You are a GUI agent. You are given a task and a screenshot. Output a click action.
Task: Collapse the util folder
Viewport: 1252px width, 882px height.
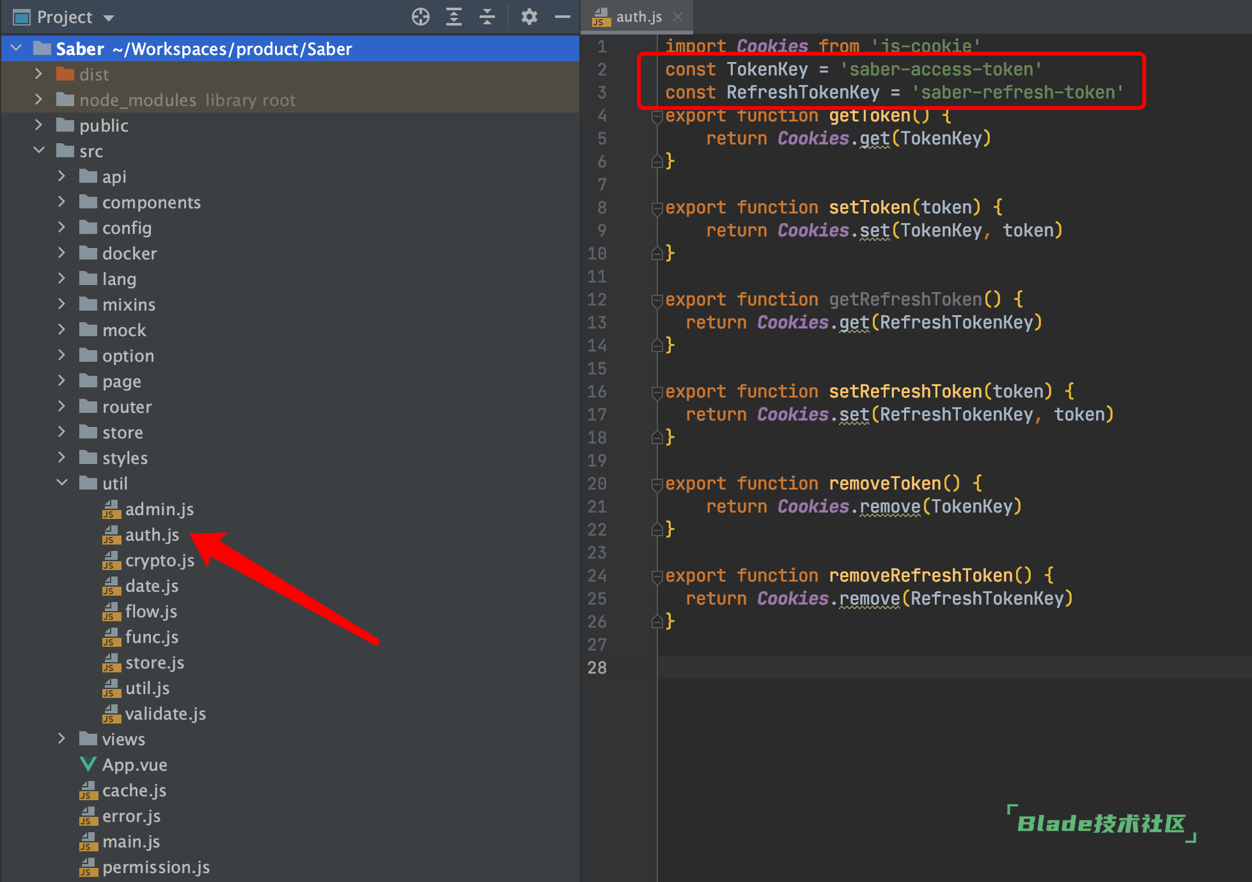pyautogui.click(x=61, y=483)
